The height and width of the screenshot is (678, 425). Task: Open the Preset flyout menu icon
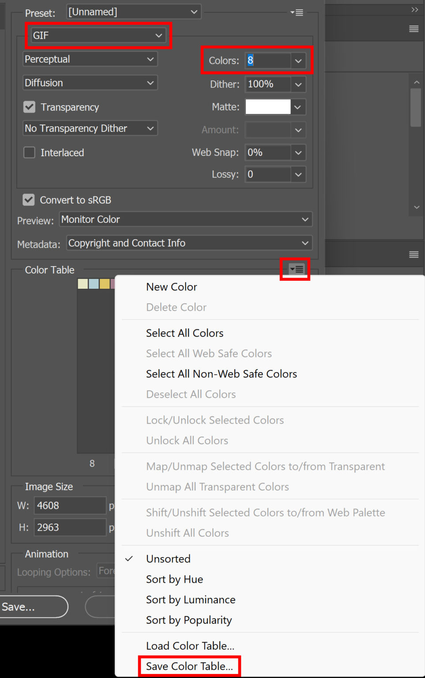point(297,12)
